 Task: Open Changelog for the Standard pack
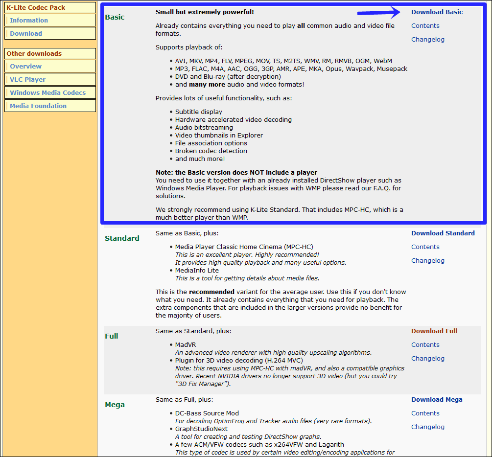(428, 261)
